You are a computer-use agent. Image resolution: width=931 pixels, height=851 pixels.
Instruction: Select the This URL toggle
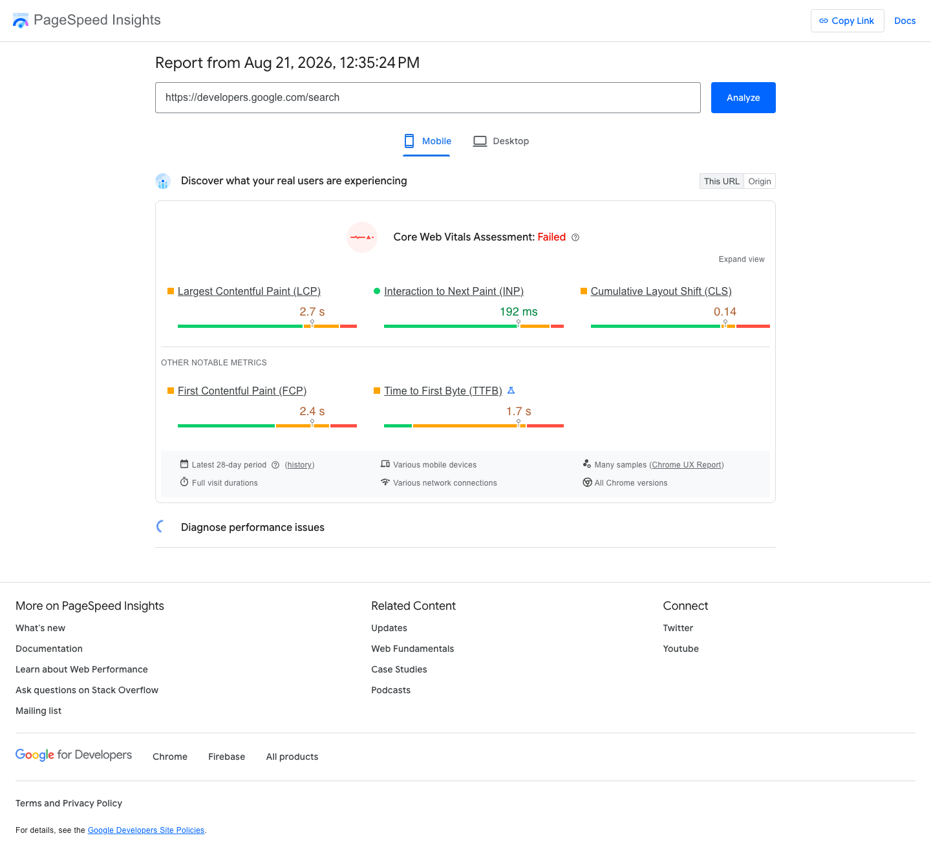[x=722, y=181]
